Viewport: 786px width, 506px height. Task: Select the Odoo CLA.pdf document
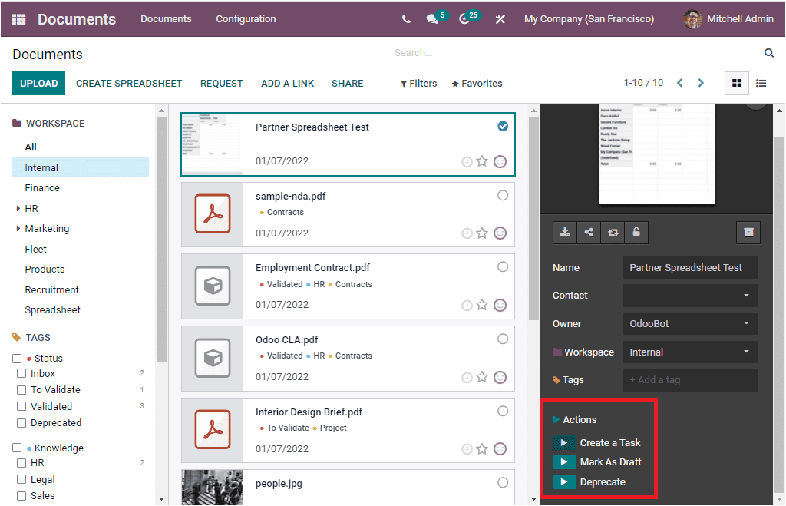click(x=503, y=339)
